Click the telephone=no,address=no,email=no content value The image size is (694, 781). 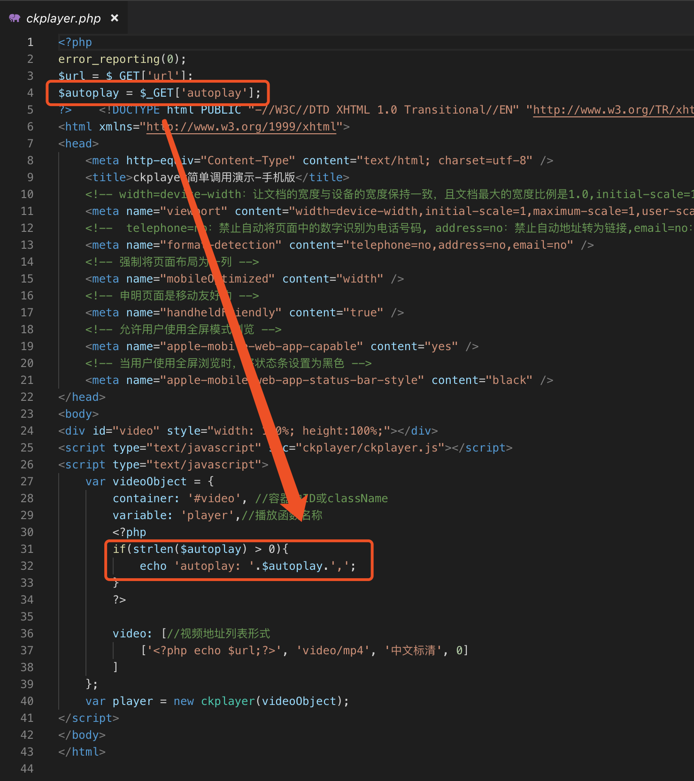[458, 245]
